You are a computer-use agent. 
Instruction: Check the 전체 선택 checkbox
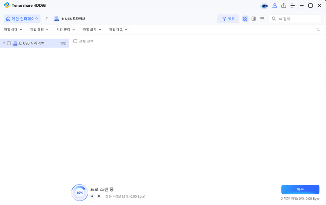75,41
